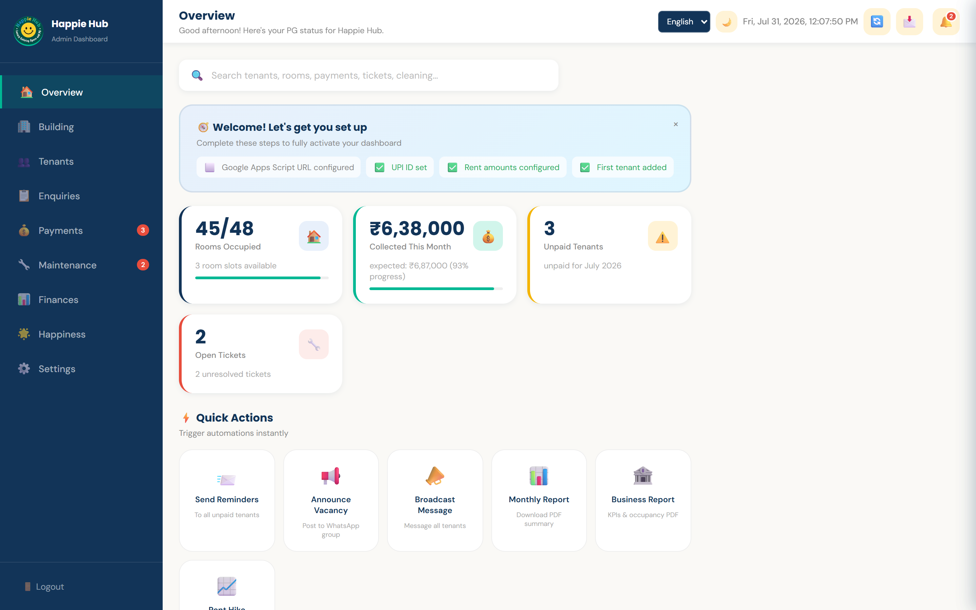
Task: Toggle Rent amounts configured checkbox
Action: click(452, 167)
